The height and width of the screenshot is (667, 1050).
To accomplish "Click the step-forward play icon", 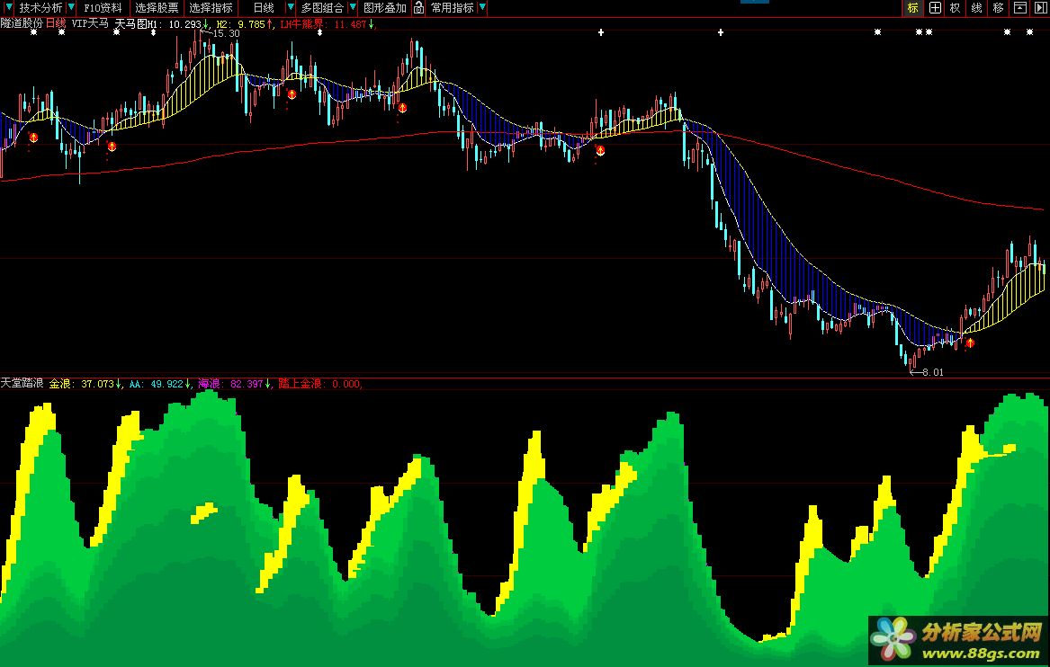I will point(1040,8).
